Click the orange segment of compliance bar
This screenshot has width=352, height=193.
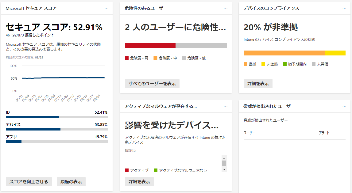click(284, 53)
